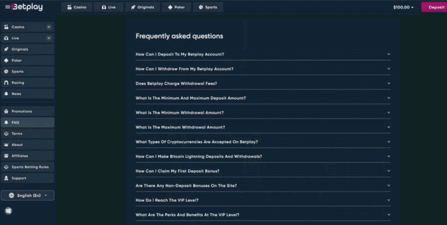The image size is (447, 225).
Task: Click the Sports Betting Rules scale icon
Action: (x=6, y=167)
